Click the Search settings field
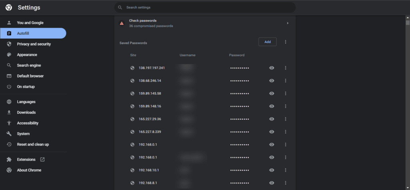Image resolution: width=410 pixels, height=190 pixels. [x=208, y=8]
